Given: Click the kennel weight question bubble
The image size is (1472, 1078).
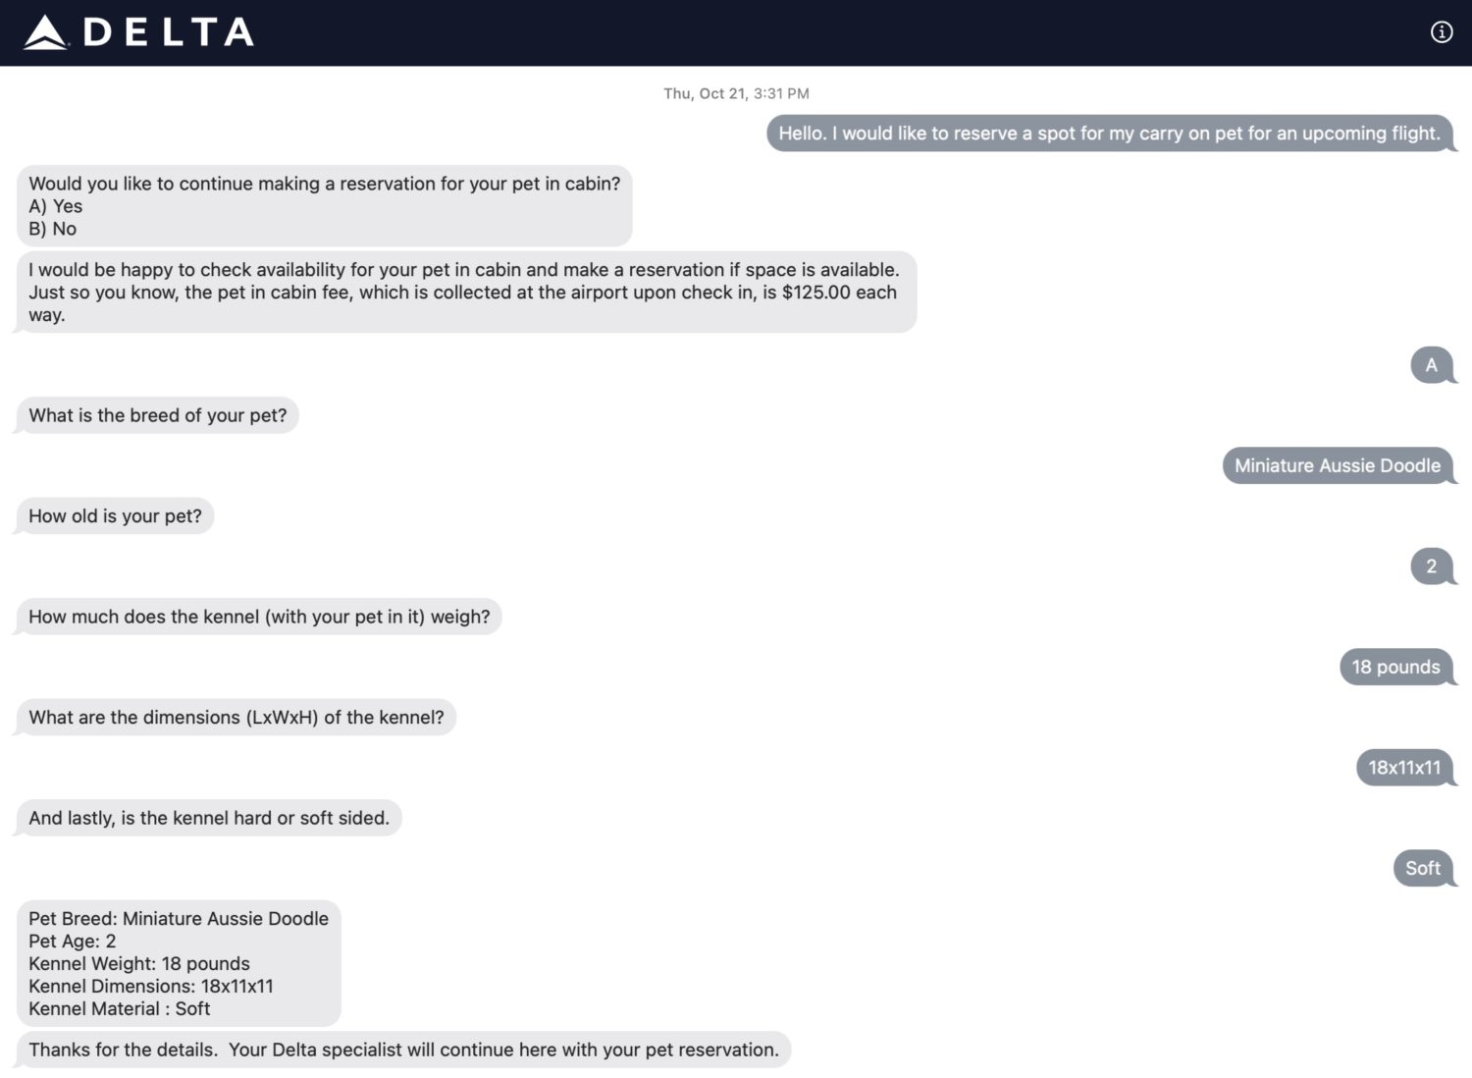Looking at the screenshot, I should coord(259,616).
